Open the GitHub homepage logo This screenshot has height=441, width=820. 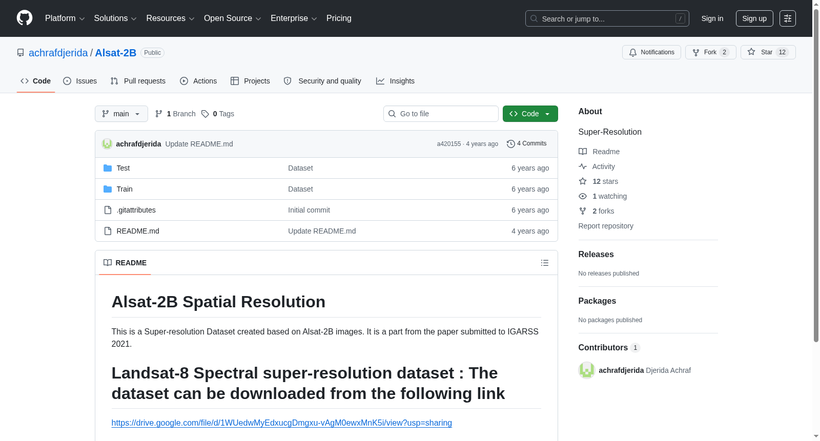(x=25, y=18)
